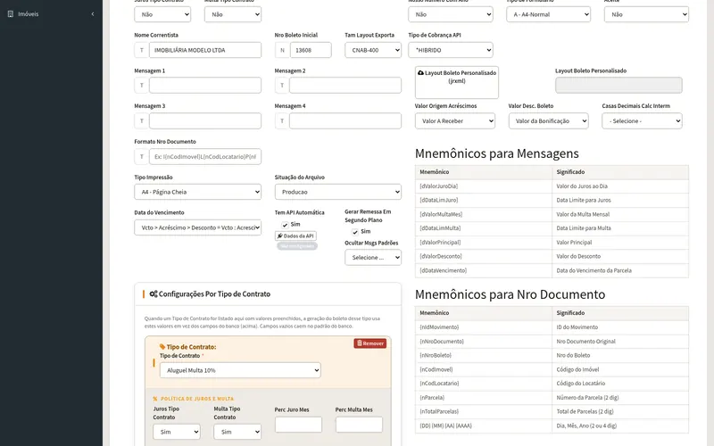Click the {dValorDesconto} mnemonic cell
Image resolution: width=714 pixels, height=446 pixels.
[483, 257]
